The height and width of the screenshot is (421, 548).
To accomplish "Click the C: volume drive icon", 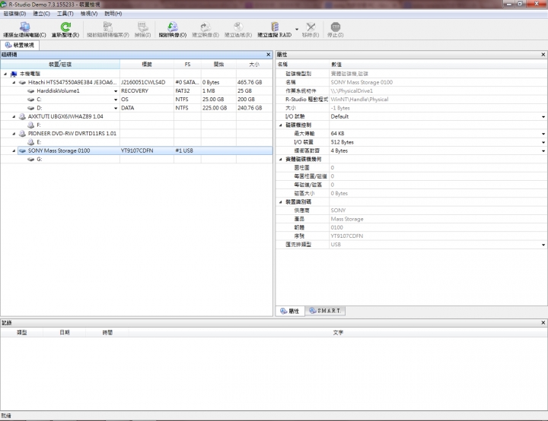I will click(30, 100).
